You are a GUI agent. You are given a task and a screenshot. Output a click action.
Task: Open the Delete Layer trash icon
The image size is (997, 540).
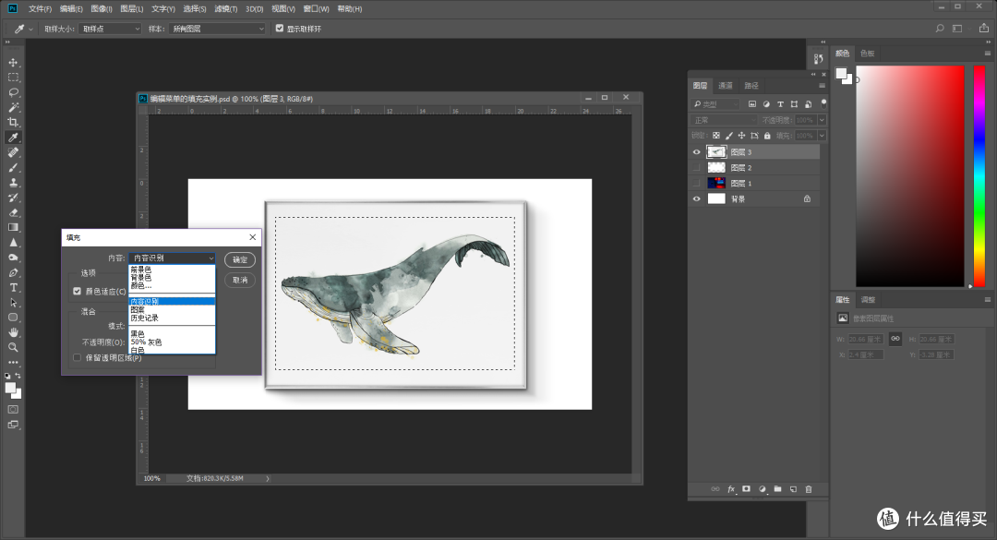tap(809, 488)
